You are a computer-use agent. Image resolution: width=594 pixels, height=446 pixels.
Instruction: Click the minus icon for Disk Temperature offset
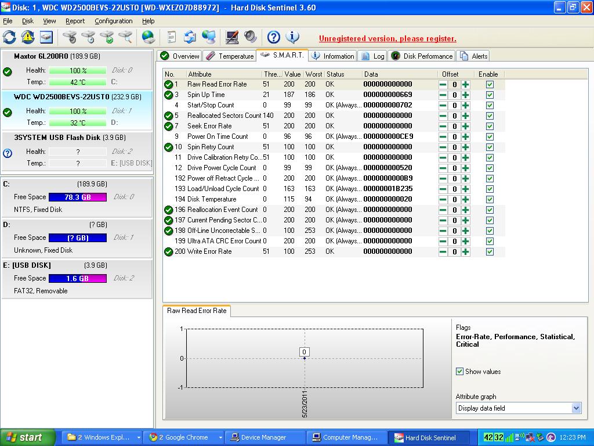(443, 200)
